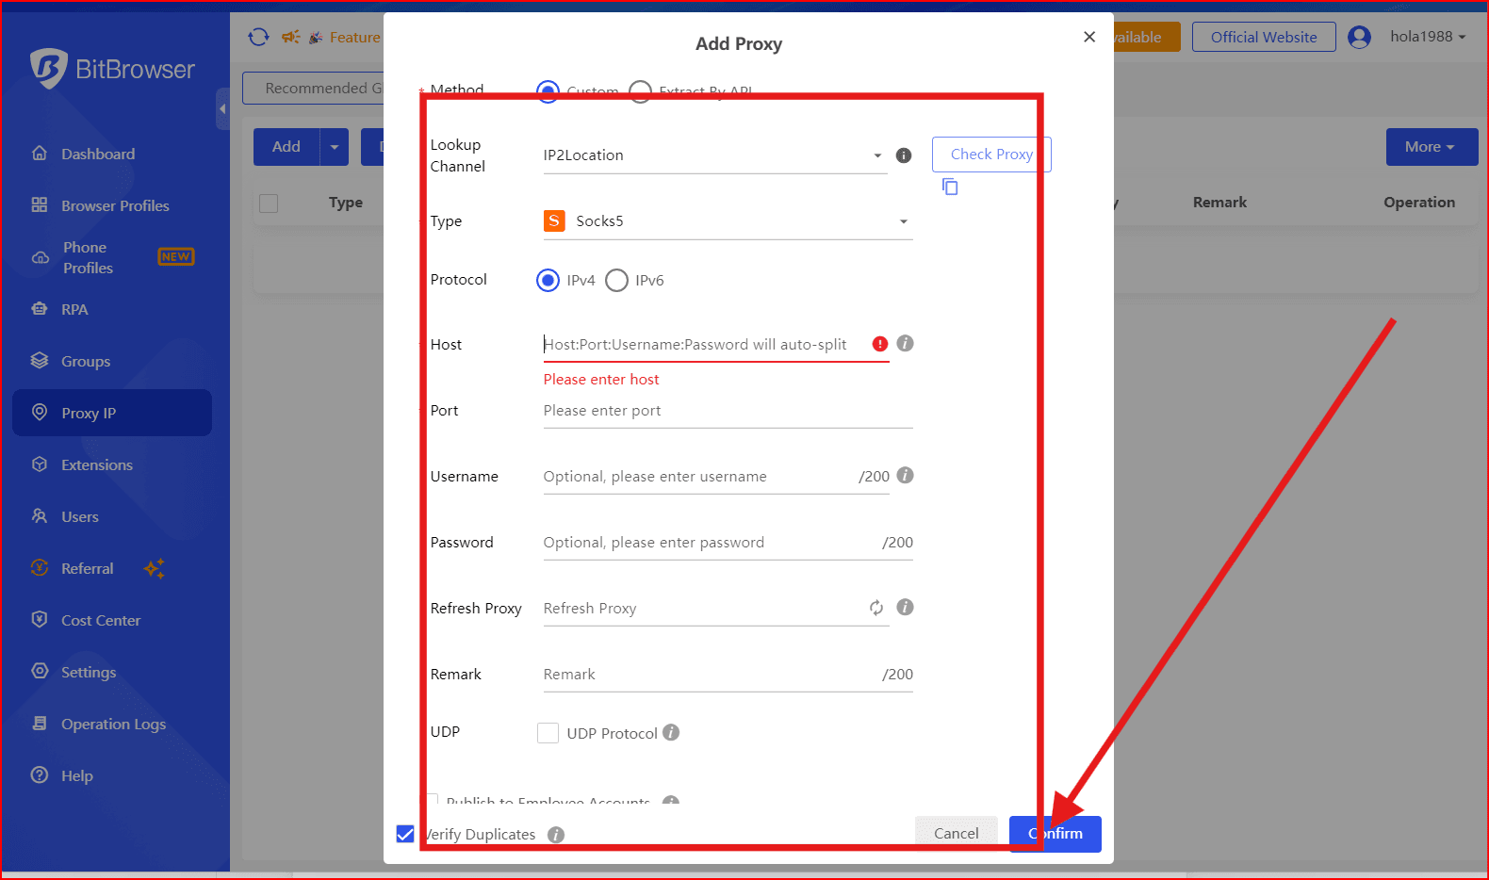This screenshot has height=880, width=1489.
Task: Open the More dropdown button
Action: 1431,147
